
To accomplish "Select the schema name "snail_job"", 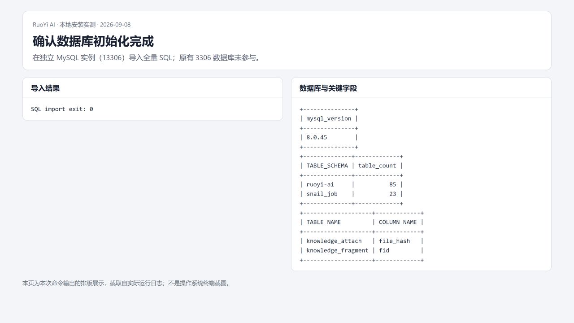I will tap(322, 194).
